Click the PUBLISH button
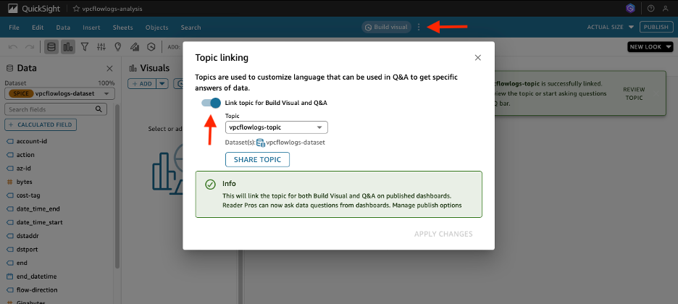678x304 pixels. click(x=656, y=27)
